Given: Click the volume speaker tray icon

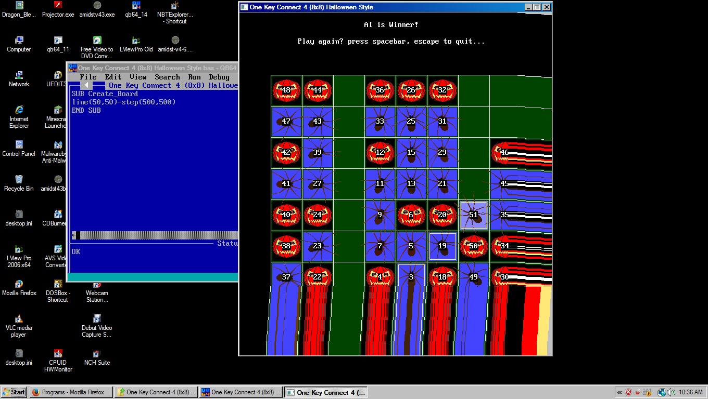Looking at the screenshot, I should pos(671,392).
